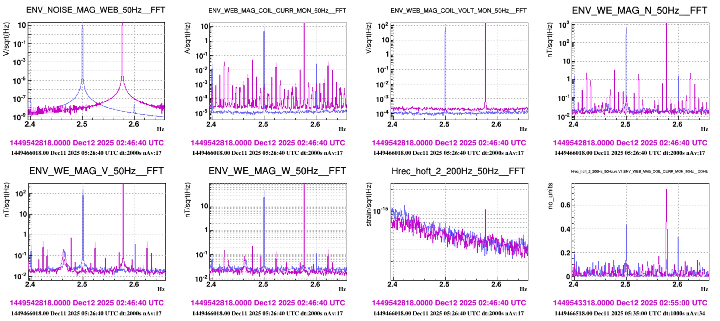The height and width of the screenshot is (321, 720).
Task: Click the magenta timestamp under the COIL_CURR_MON plot
Action: [268, 143]
